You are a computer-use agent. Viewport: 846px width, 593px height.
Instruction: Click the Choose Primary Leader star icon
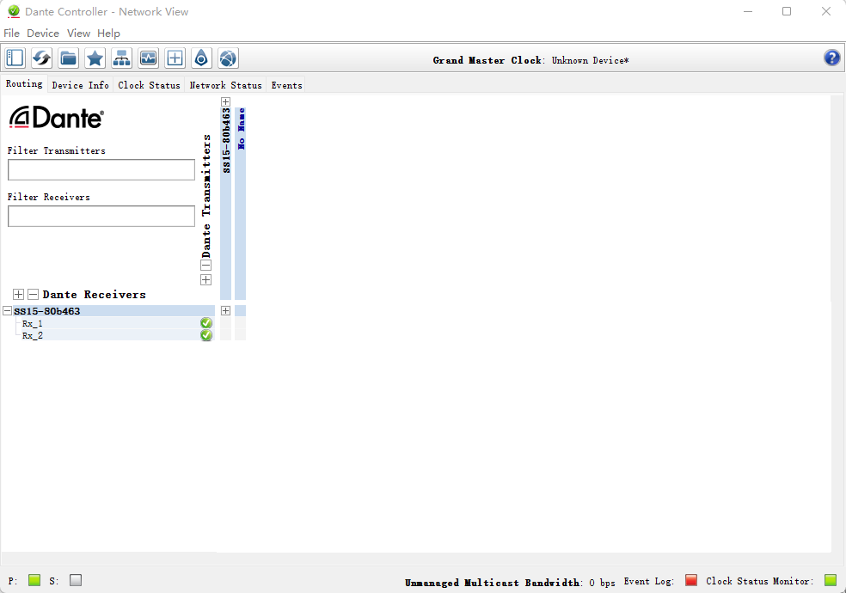[x=95, y=58]
